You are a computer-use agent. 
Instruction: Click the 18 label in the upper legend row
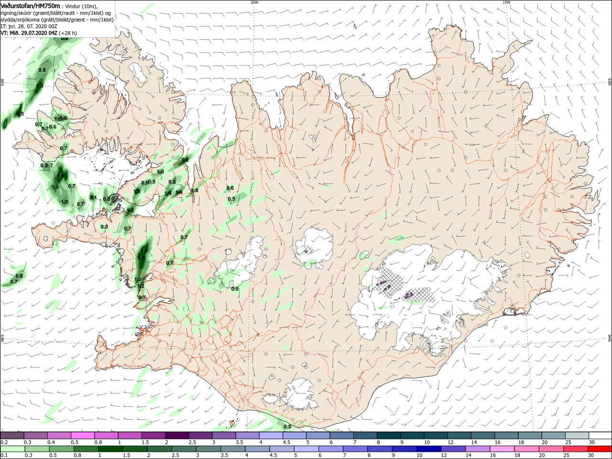click(520, 442)
